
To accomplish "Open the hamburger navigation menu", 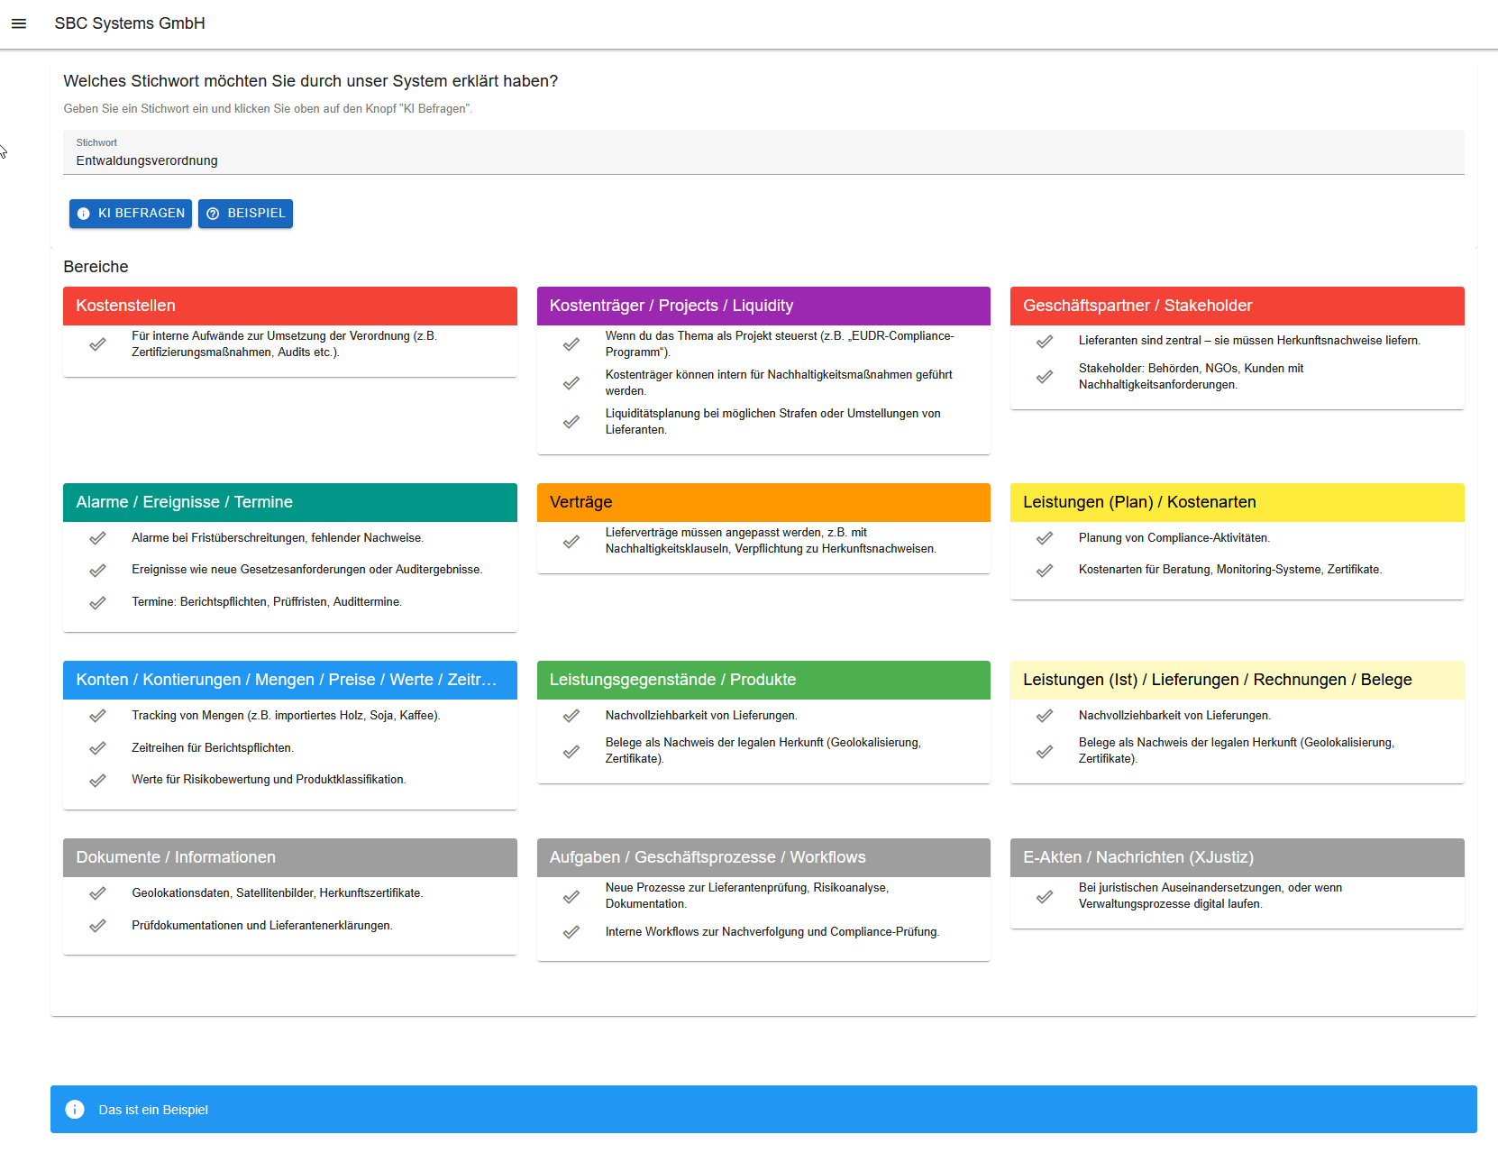I will [x=19, y=23].
